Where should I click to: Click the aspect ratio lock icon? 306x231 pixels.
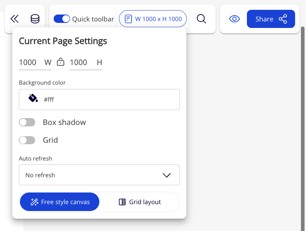pos(61,62)
